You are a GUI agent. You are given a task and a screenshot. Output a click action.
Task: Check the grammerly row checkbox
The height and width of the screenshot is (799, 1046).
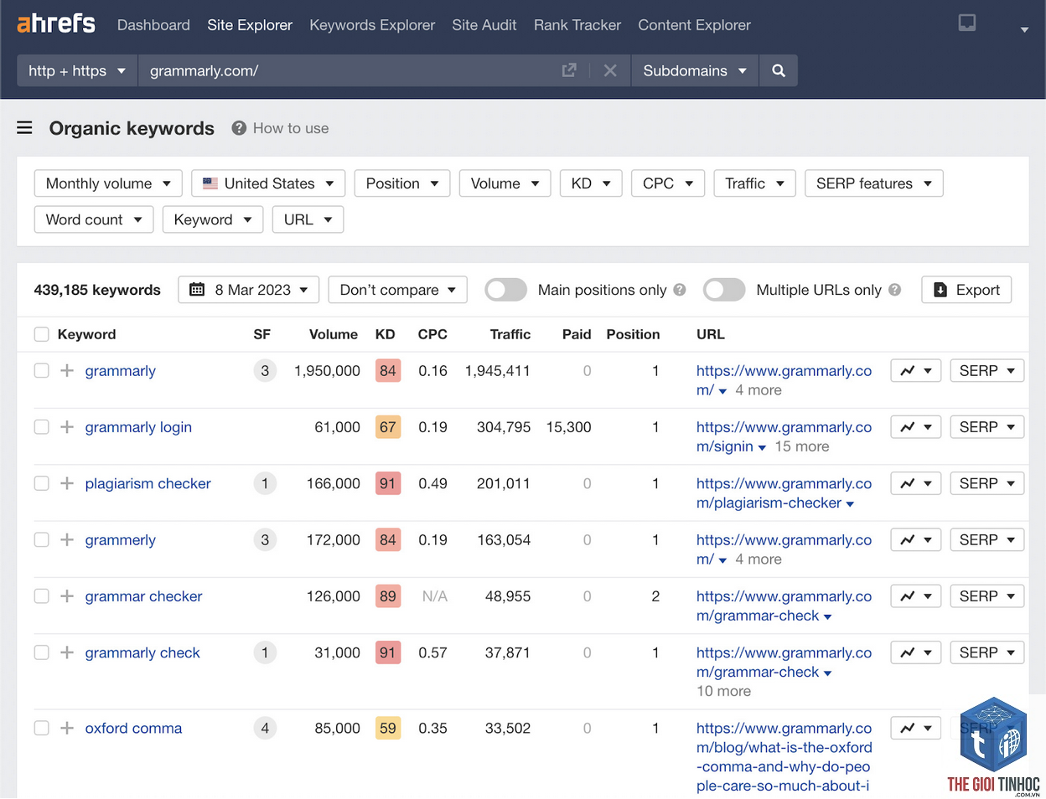[41, 540]
